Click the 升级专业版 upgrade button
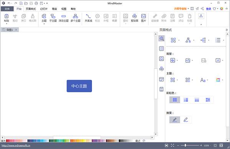230x149 pixels. coord(180,9)
